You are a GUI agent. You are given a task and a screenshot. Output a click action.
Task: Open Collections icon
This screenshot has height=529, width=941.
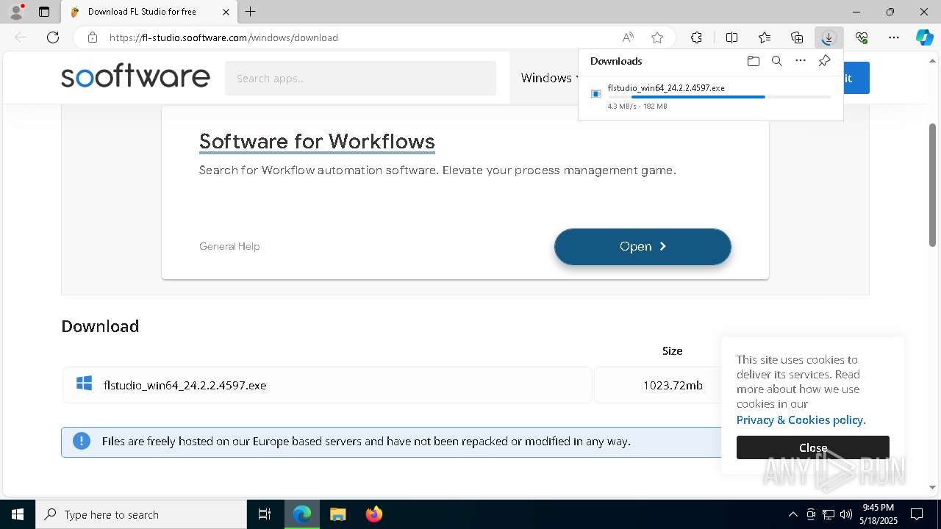tap(797, 37)
